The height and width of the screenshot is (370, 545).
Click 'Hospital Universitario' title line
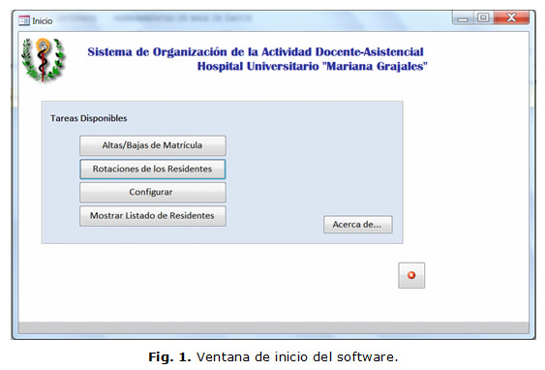pyautogui.click(x=312, y=66)
